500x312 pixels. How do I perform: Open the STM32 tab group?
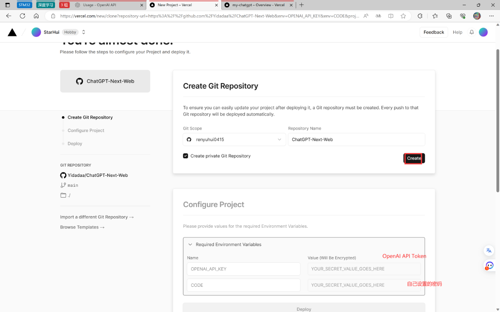pos(25,5)
